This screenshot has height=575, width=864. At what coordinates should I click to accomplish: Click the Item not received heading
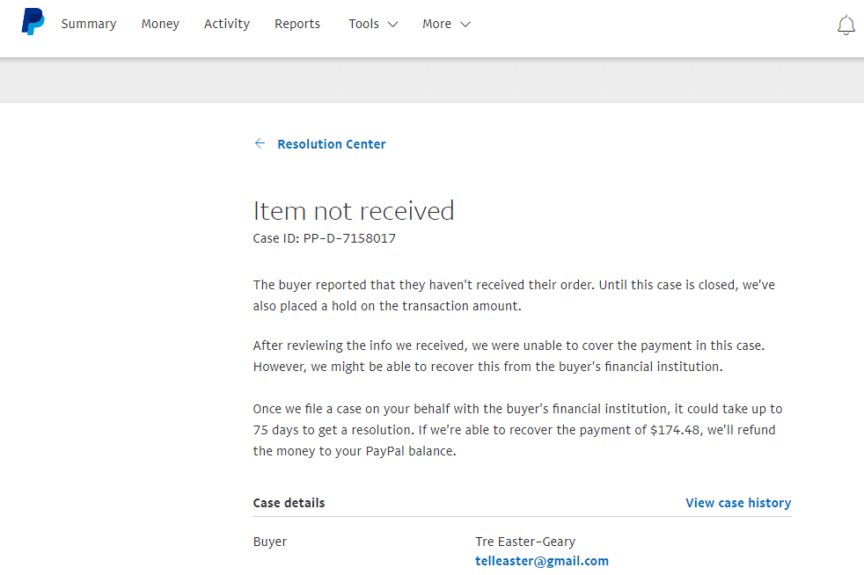[x=354, y=211]
